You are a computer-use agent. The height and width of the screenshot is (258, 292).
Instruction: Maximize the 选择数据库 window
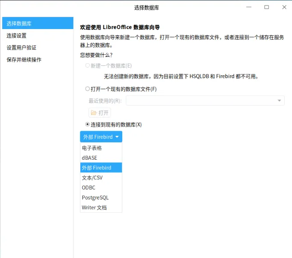coord(266,7)
